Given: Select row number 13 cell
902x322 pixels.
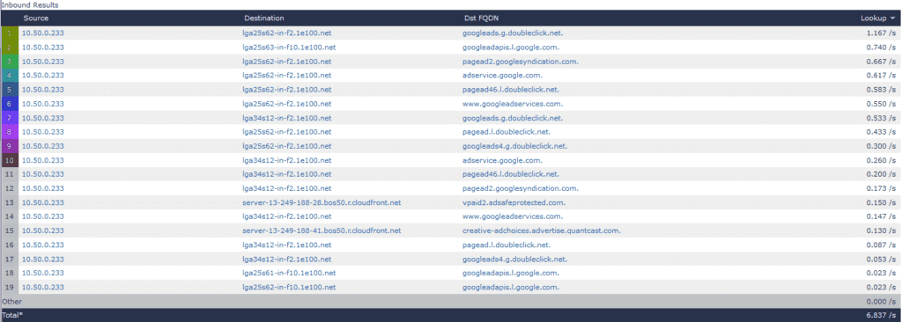Looking at the screenshot, I should (x=9, y=202).
